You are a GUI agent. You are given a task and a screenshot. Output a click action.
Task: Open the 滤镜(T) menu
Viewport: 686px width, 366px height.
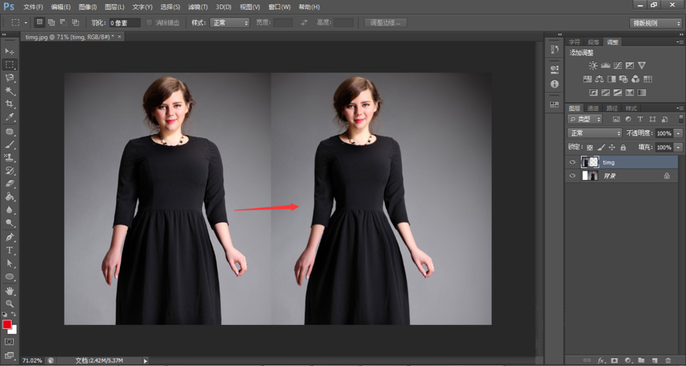point(198,7)
